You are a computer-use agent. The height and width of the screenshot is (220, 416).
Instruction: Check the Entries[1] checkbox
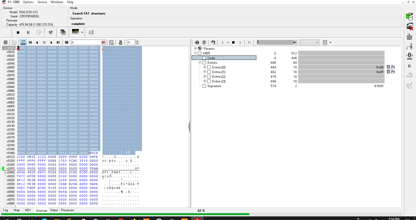[x=209, y=72]
